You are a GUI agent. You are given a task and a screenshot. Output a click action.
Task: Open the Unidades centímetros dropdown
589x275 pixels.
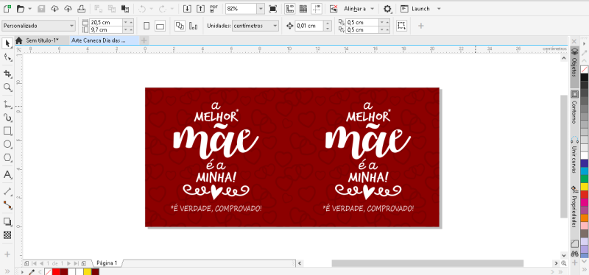click(255, 26)
